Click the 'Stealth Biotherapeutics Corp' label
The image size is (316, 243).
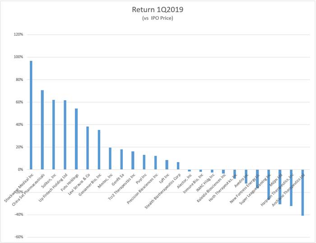[x=163, y=191]
